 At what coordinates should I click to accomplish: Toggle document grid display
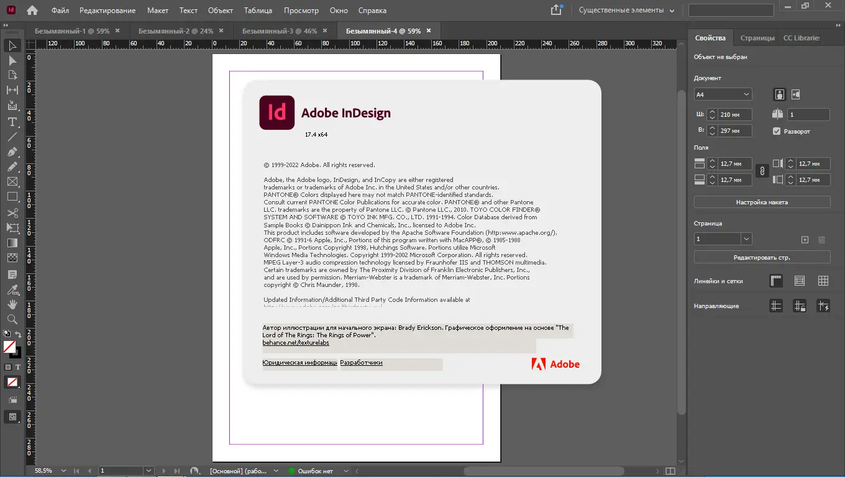823,281
